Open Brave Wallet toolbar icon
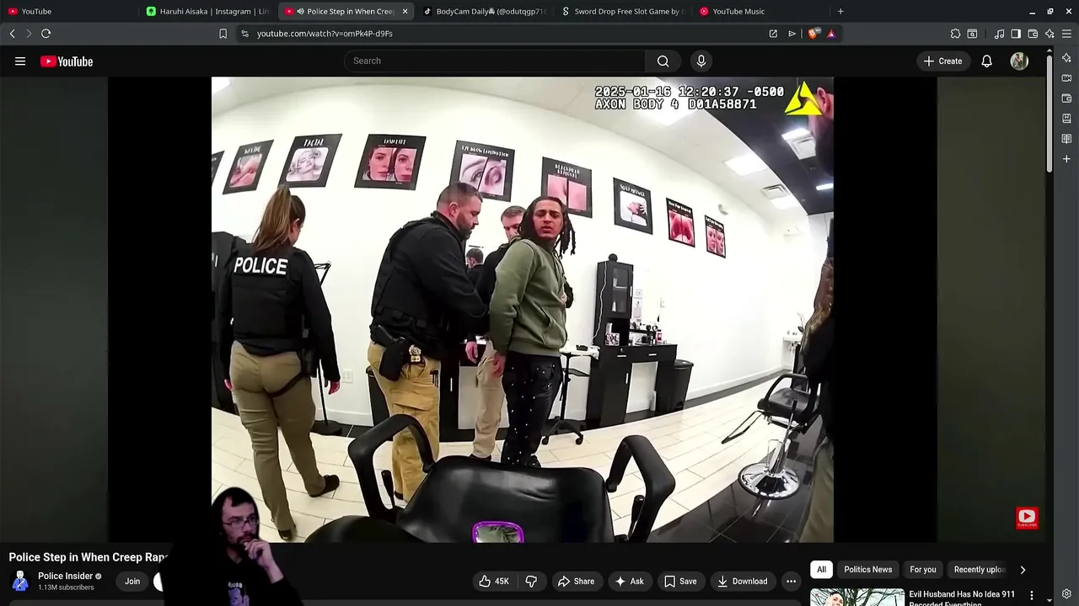The width and height of the screenshot is (1079, 606). coord(1033,34)
